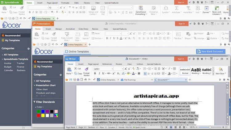This screenshot has width=231, height=130.
Task: Click Sign in button in Presentation window
Action: [x=182, y=24]
